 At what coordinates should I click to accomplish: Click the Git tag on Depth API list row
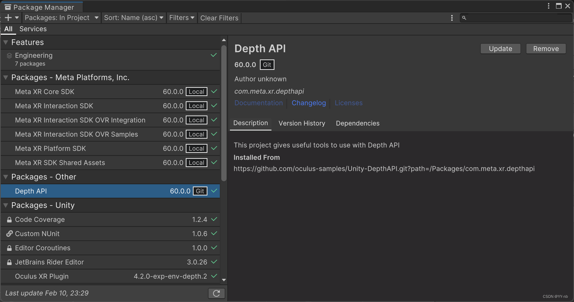pyautogui.click(x=200, y=191)
